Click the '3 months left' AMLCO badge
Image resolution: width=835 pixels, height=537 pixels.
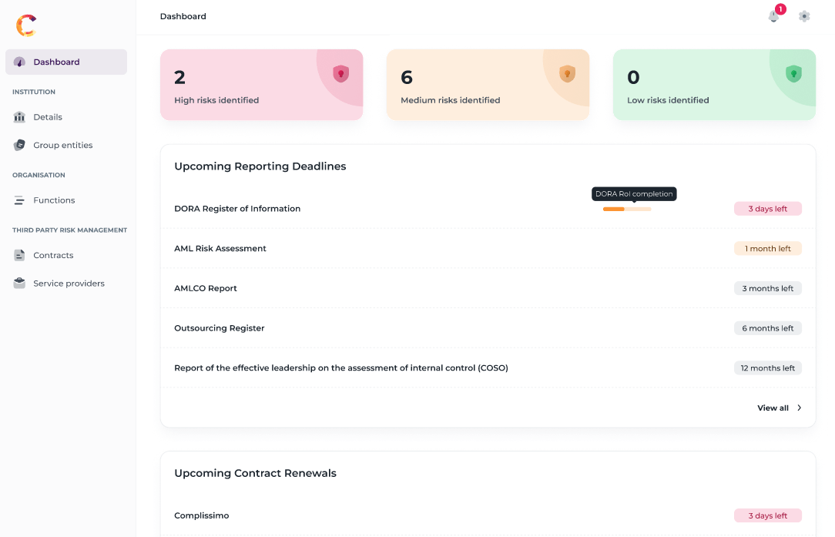[x=767, y=288]
